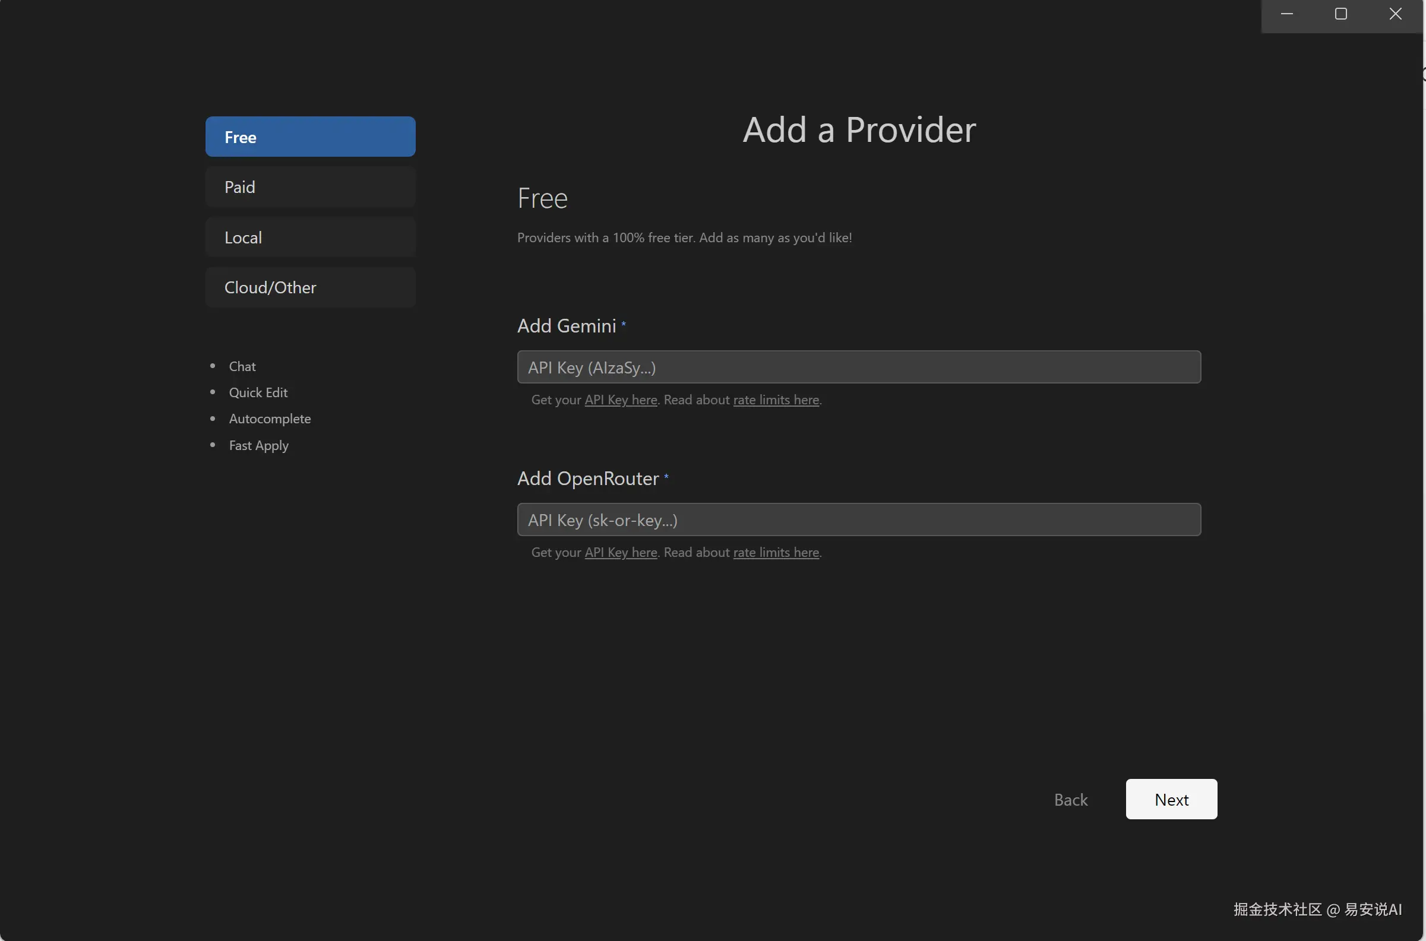The image size is (1426, 941).
Task: Close the window with the X icon
Action: click(x=1395, y=14)
